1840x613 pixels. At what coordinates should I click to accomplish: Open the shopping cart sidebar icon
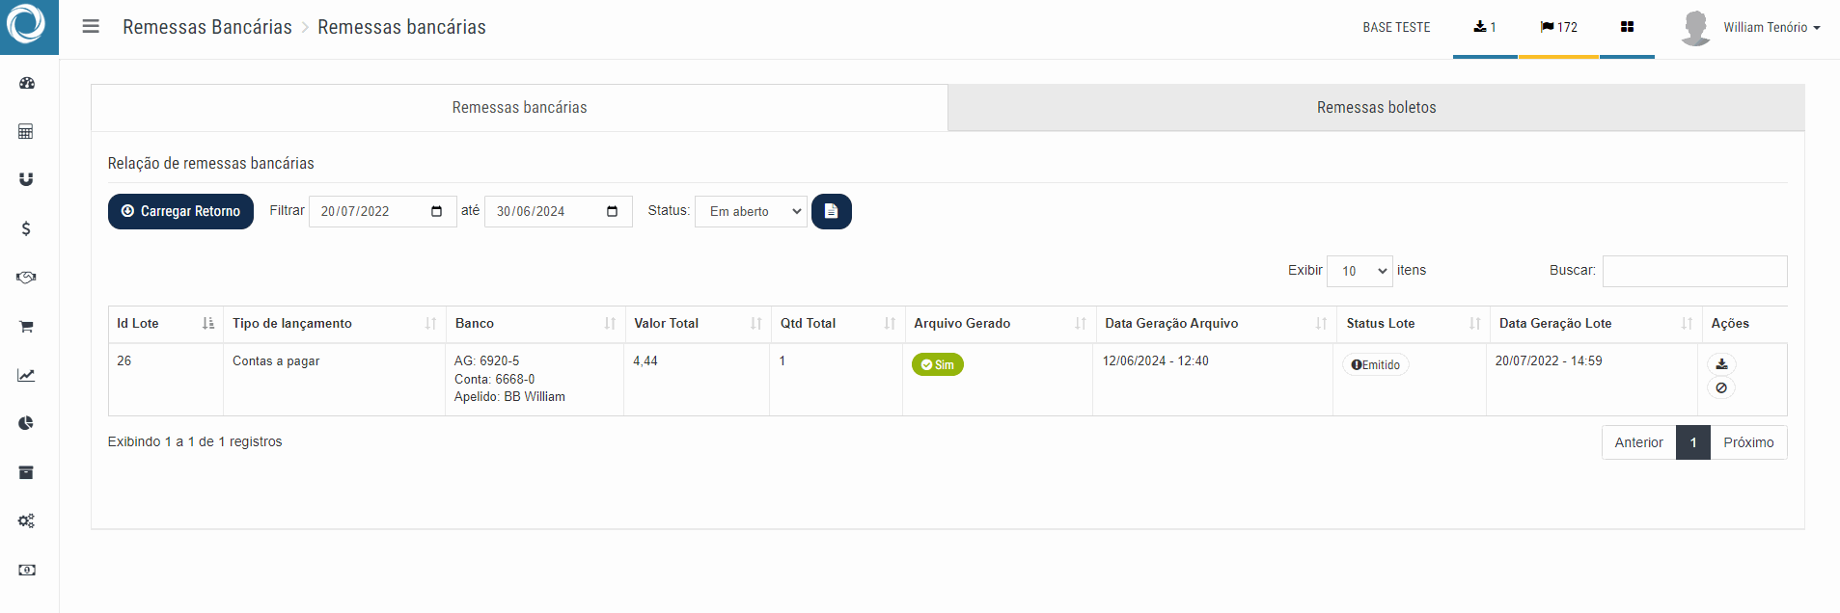(x=26, y=327)
